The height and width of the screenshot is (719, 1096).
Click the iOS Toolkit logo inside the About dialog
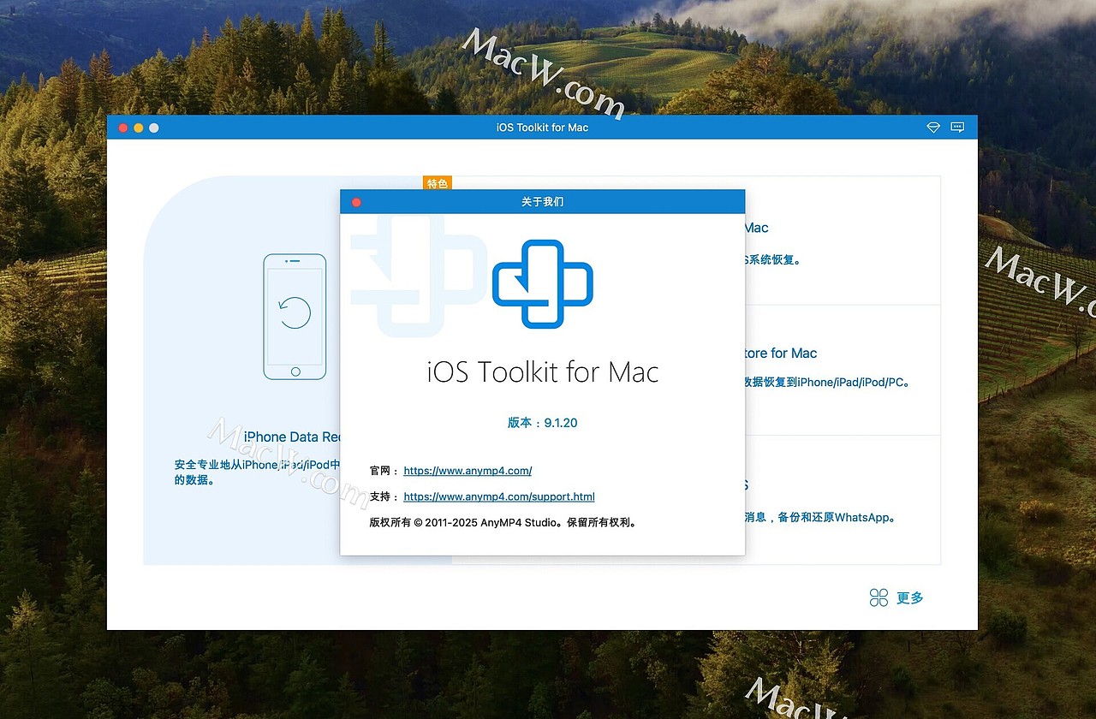(x=542, y=282)
